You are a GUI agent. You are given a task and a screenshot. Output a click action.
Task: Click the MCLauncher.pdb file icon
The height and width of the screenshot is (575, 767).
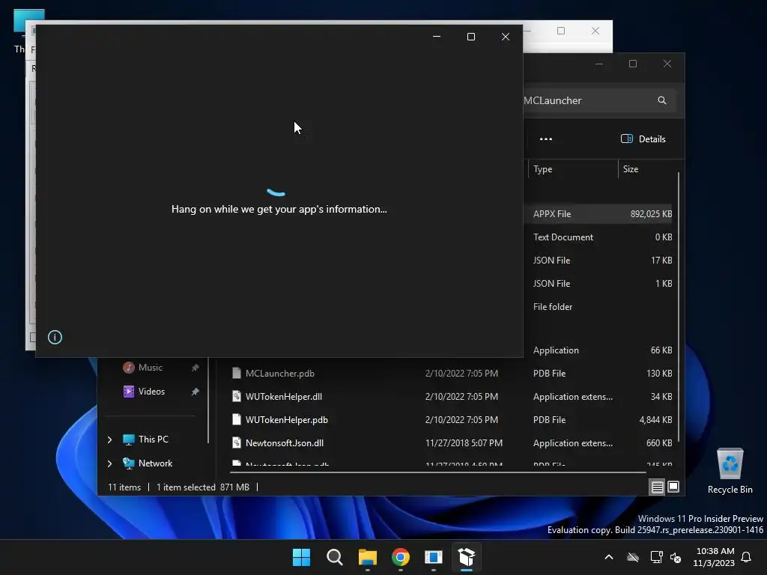[x=236, y=373]
